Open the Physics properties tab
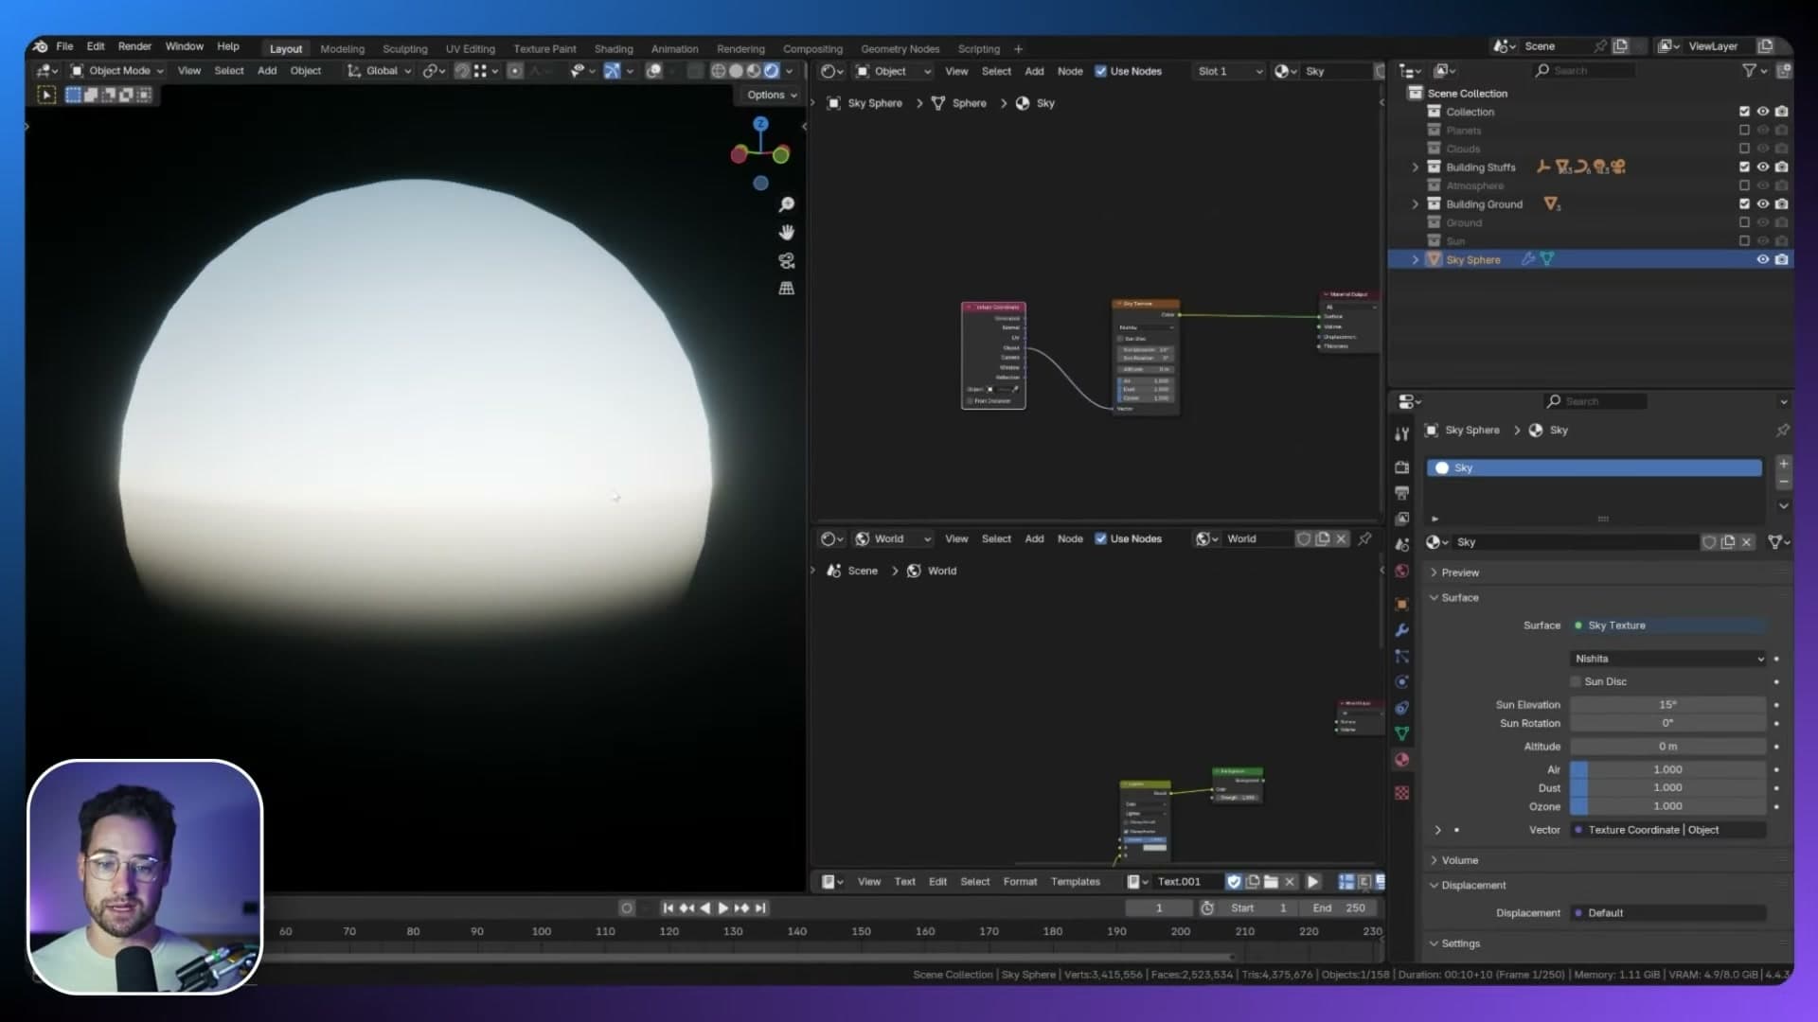The height and width of the screenshot is (1022, 1818). coord(1402,681)
